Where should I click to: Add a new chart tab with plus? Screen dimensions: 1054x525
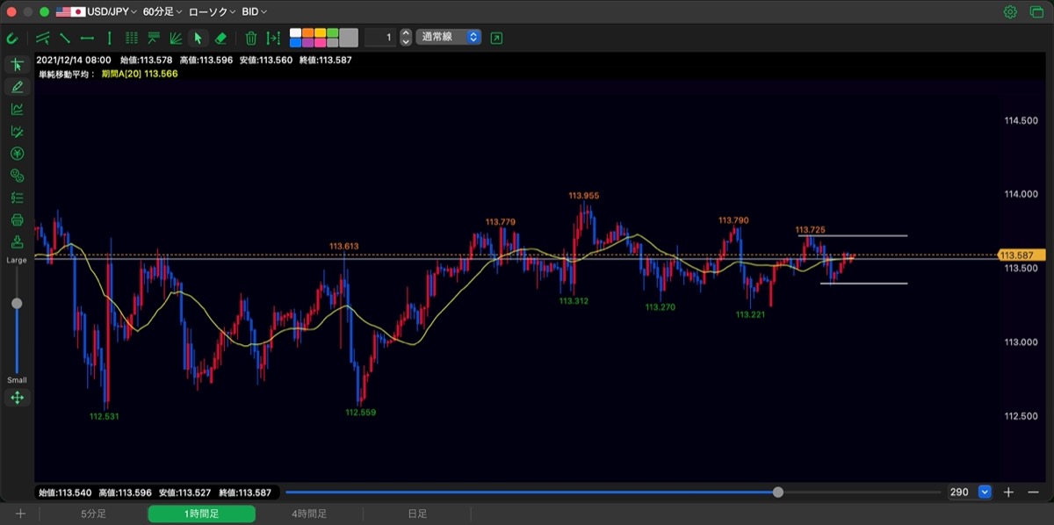(20, 514)
